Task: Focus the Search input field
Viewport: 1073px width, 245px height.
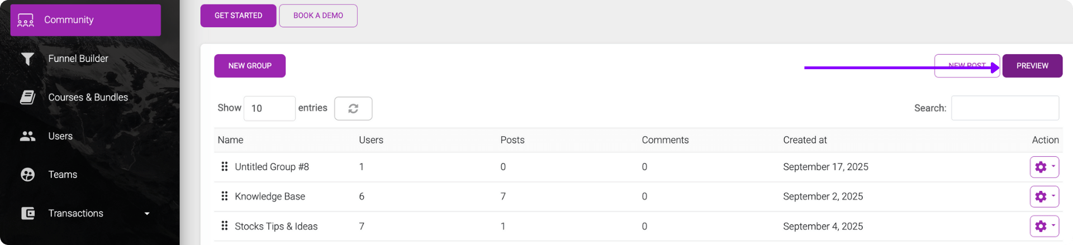Action: tap(1005, 108)
